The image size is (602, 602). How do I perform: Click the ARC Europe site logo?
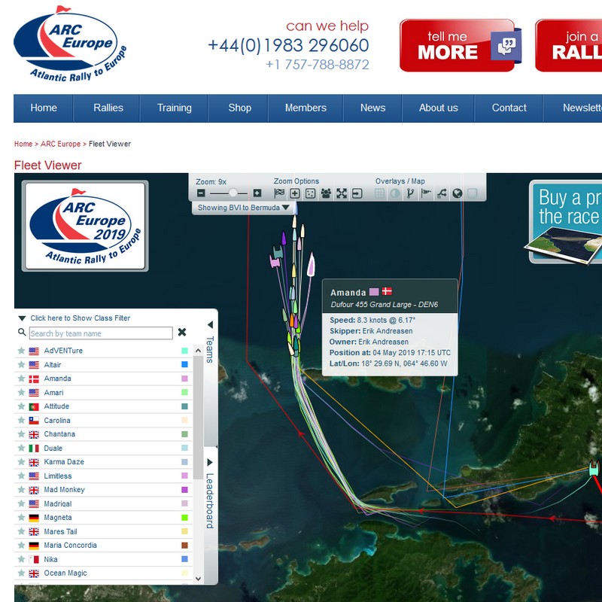click(x=70, y=44)
